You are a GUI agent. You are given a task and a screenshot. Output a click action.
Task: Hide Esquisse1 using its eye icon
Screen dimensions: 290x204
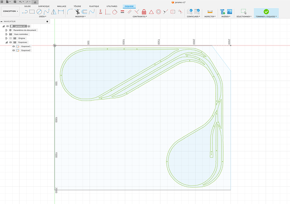[x=13, y=46]
